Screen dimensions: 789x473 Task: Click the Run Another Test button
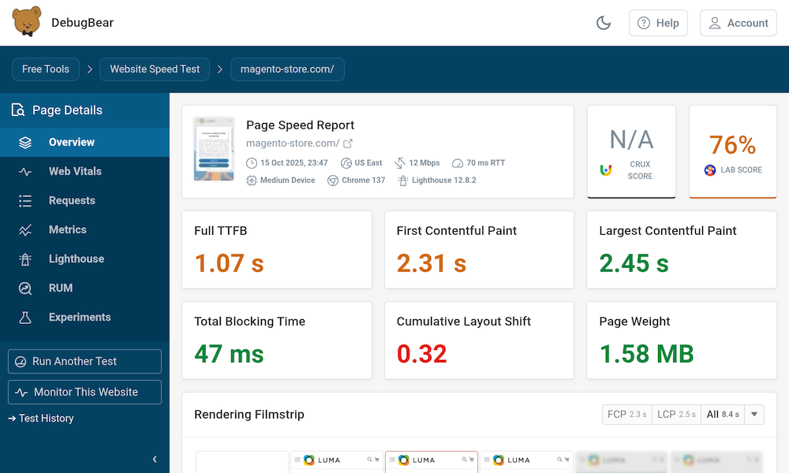click(84, 362)
